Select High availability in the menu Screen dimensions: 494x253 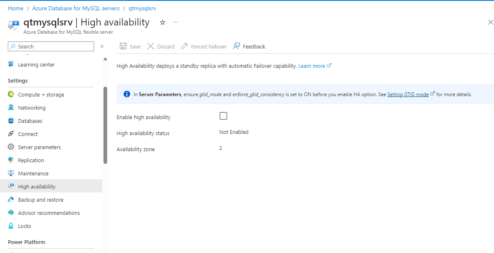pyautogui.click(x=37, y=186)
